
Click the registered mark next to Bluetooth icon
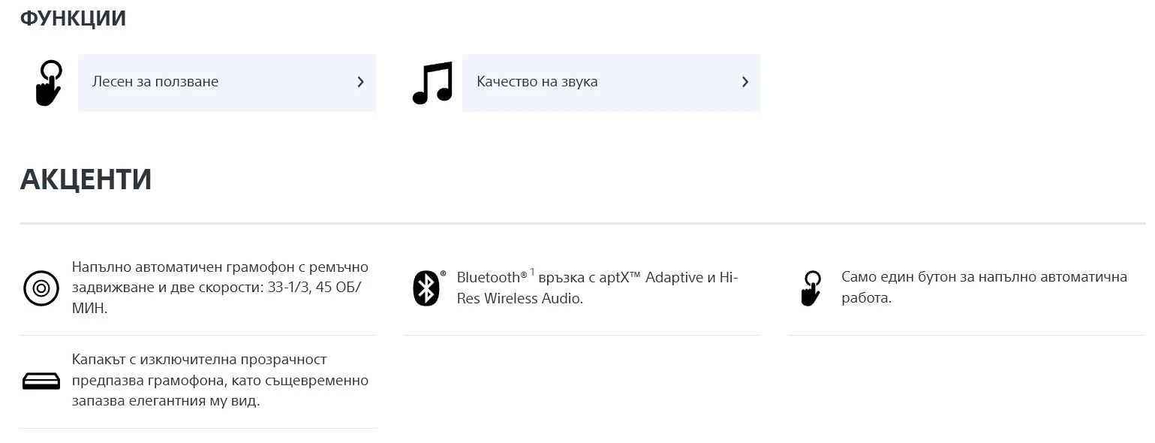[443, 274]
